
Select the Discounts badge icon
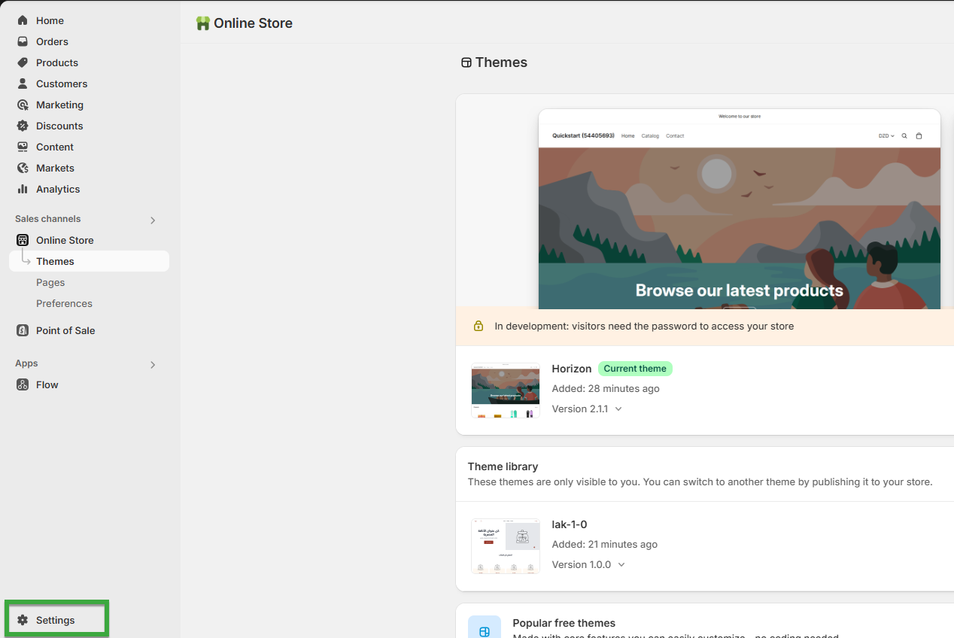pyautogui.click(x=23, y=126)
